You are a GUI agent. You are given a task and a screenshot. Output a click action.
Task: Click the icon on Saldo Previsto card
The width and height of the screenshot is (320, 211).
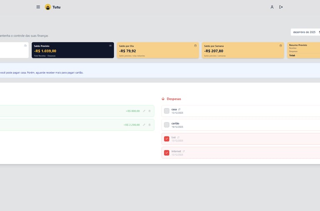coord(110,46)
